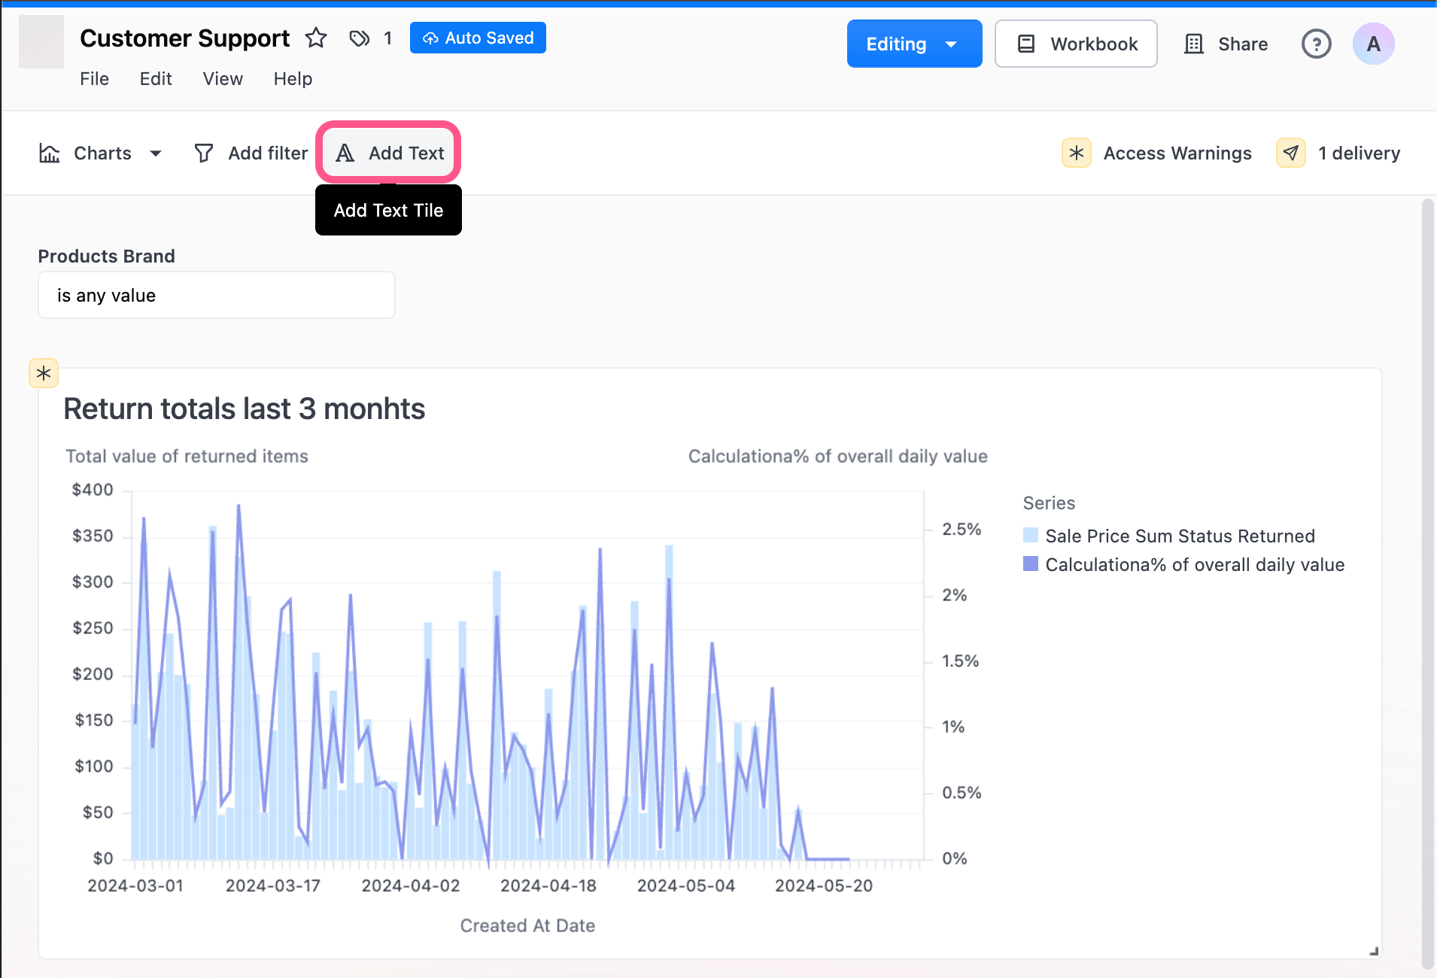
Task: Open the user avatar A menu
Action: 1373,44
